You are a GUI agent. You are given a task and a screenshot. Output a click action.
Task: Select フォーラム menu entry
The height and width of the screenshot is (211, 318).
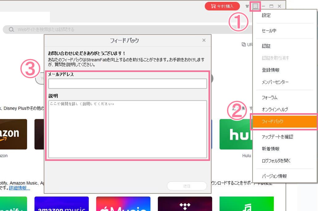point(270,98)
